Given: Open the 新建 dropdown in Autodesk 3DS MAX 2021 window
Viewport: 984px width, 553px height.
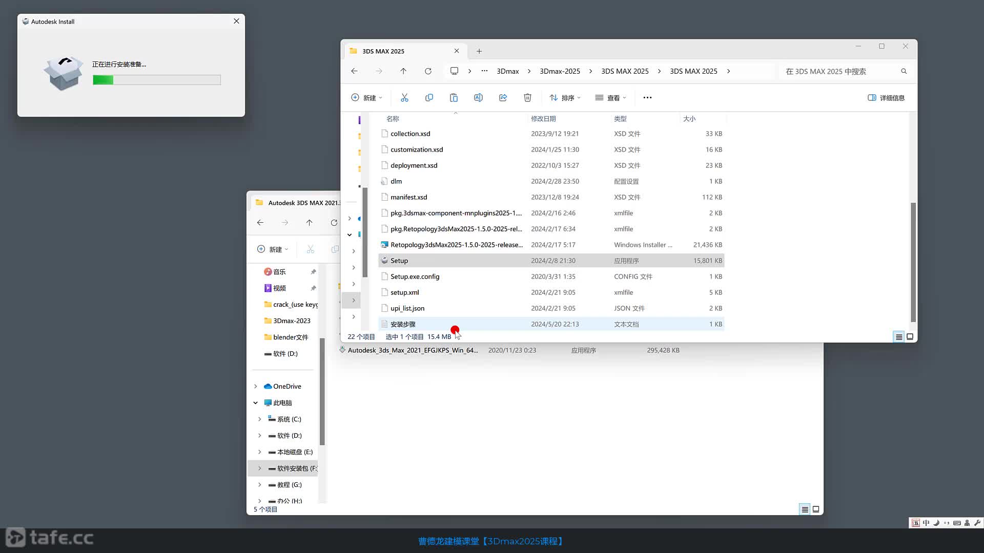Looking at the screenshot, I should 273,249.
